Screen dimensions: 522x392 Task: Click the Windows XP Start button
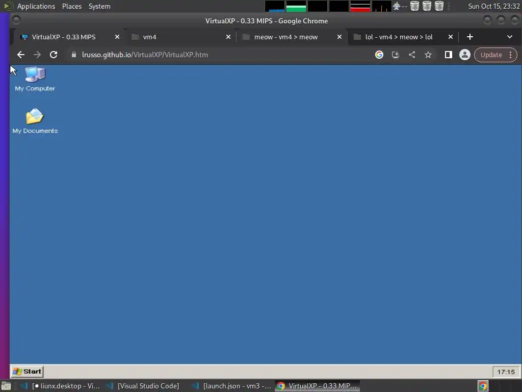coord(27,372)
